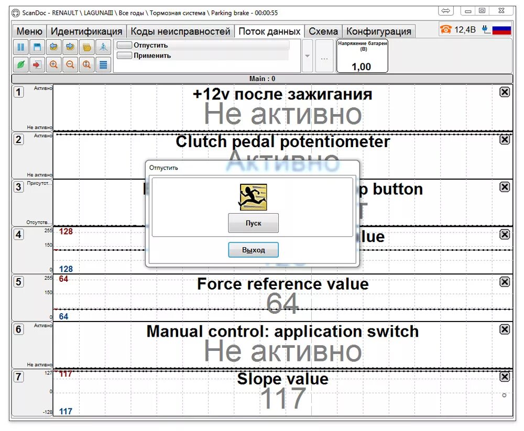Screen dimensions: 524x431
Task: Select the Поток данных tab
Action: point(269,31)
